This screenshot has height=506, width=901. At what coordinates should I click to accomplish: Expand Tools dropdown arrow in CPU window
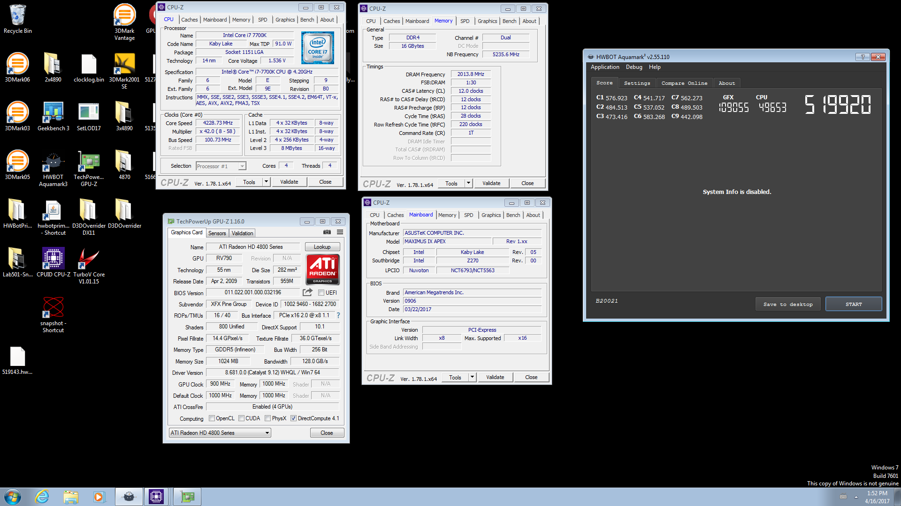(267, 182)
